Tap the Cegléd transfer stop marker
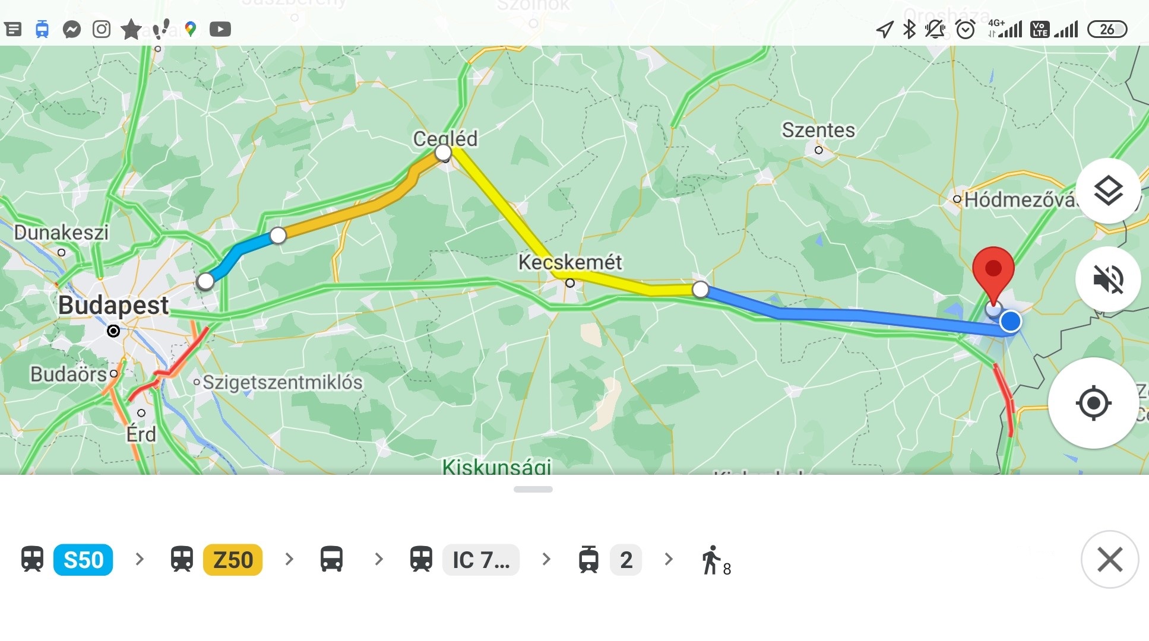 444,153
